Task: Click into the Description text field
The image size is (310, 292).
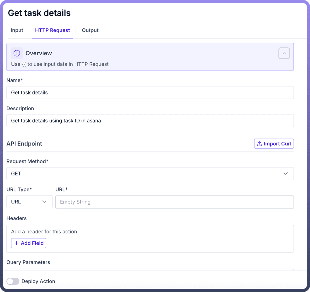Action: [150, 121]
